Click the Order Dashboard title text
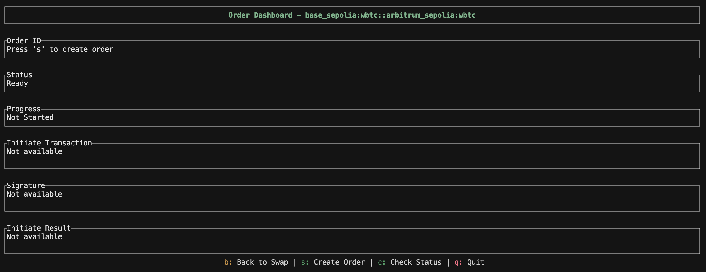Viewport: 706px width, 272px height. (x=352, y=15)
